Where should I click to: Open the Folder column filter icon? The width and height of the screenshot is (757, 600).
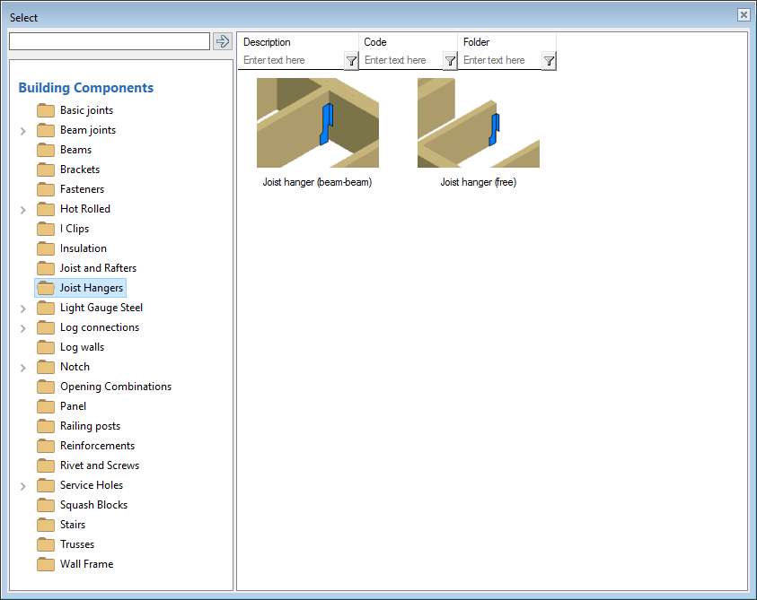[549, 61]
